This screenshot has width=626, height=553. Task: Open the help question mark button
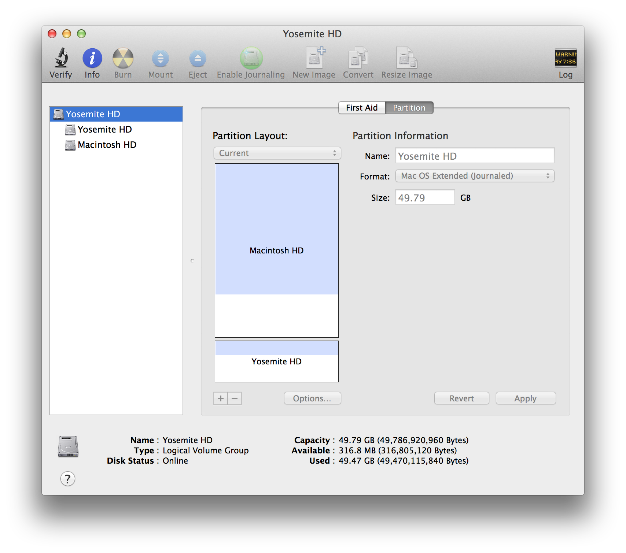click(68, 479)
